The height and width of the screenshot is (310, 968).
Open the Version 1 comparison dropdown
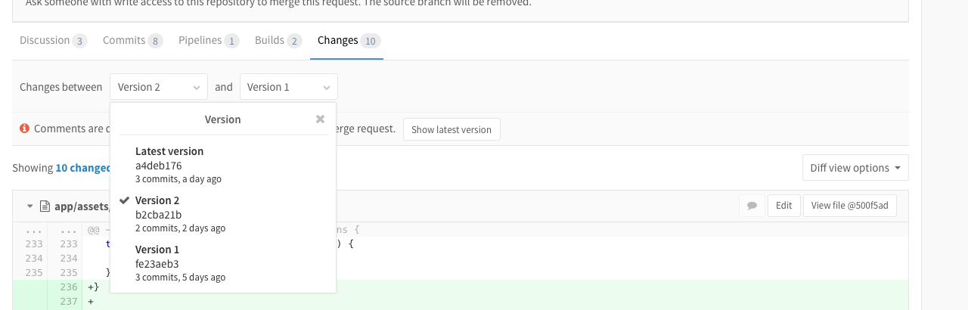tap(289, 87)
